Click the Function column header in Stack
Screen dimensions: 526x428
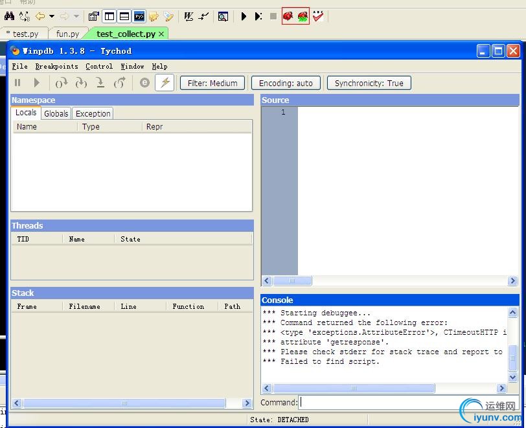[192, 306]
